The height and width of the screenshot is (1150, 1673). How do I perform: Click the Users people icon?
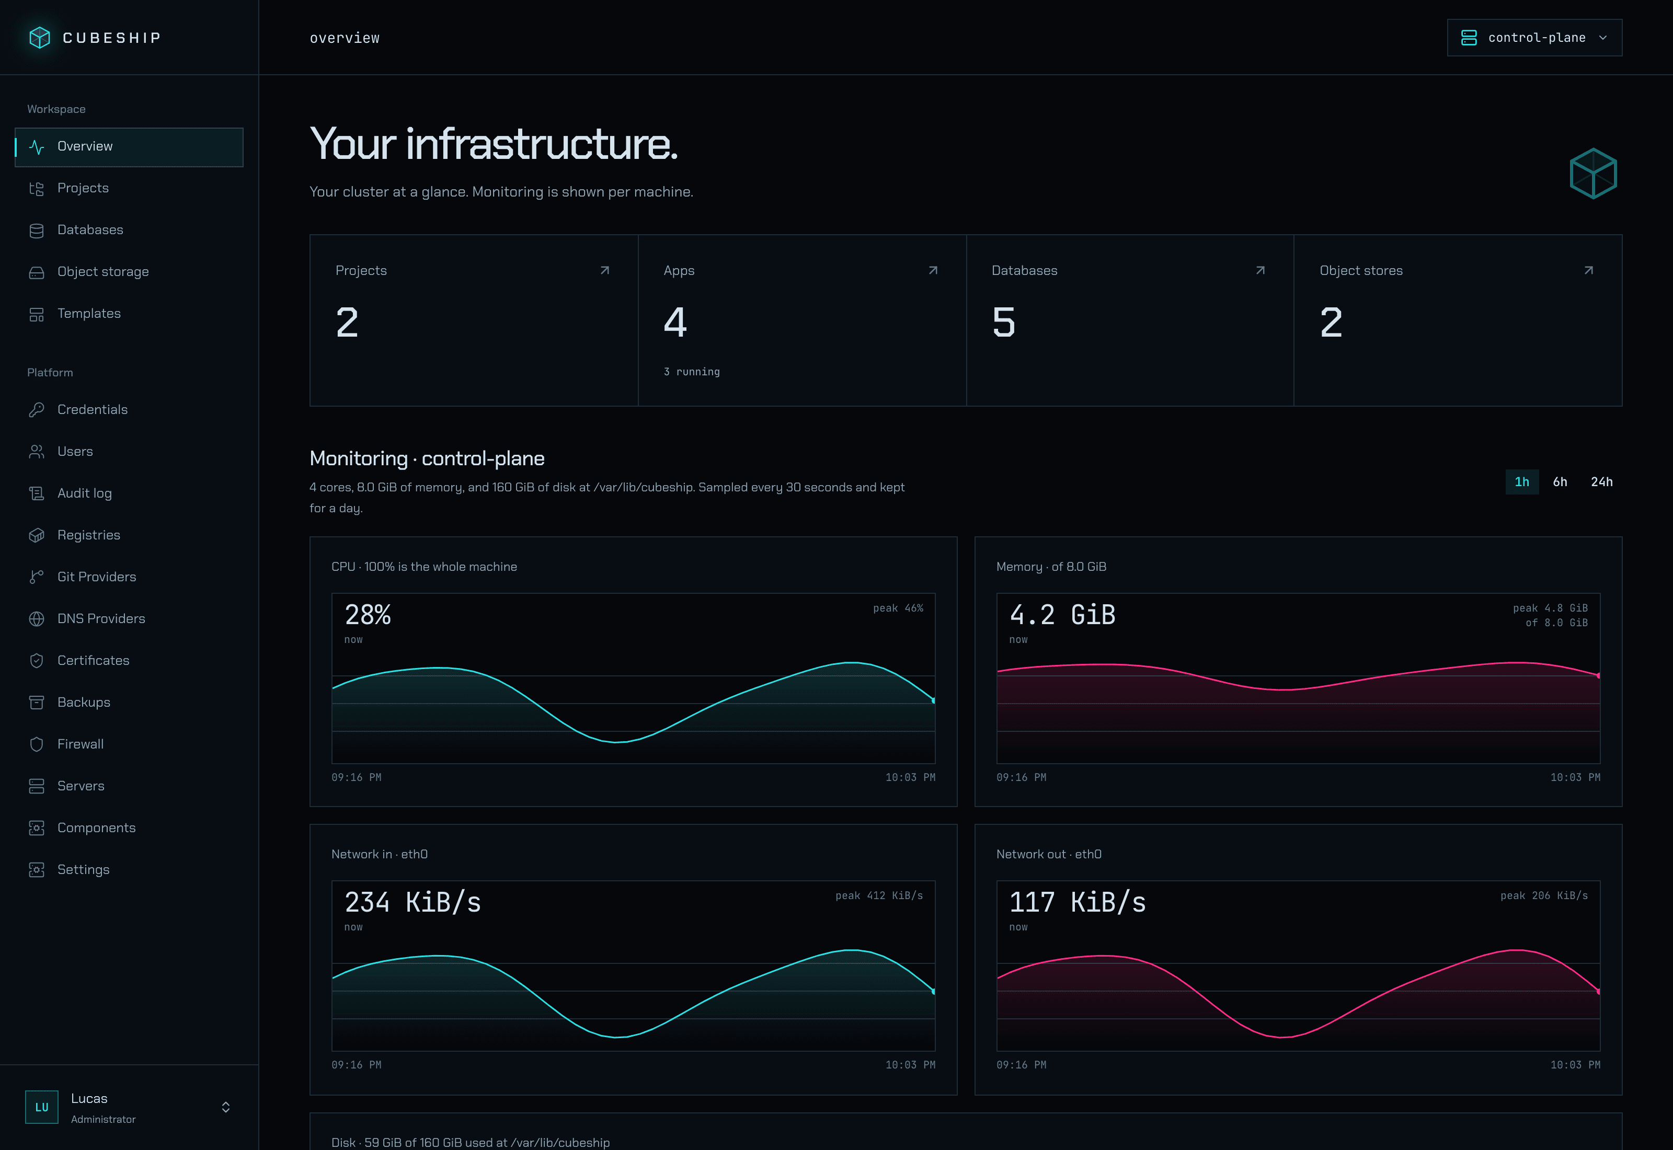coord(37,452)
